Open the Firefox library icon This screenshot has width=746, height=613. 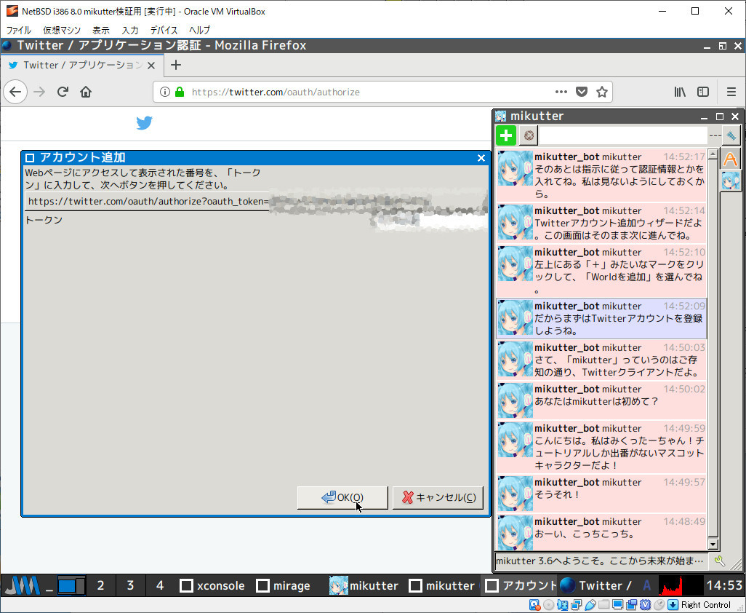680,92
